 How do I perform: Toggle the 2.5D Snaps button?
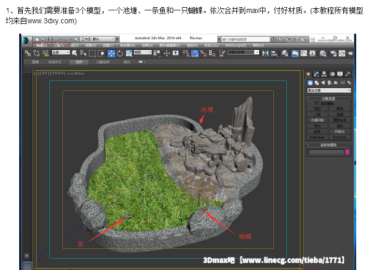pos(186,53)
